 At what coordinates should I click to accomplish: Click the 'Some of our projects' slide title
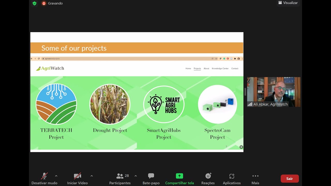74,48
